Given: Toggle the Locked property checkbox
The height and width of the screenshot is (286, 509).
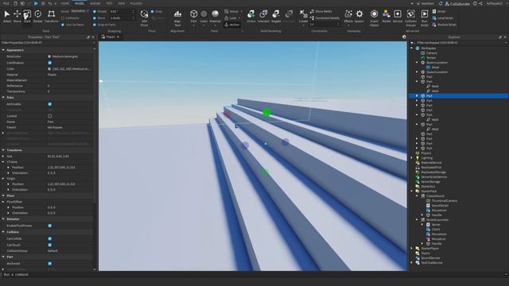Looking at the screenshot, I should [49, 116].
